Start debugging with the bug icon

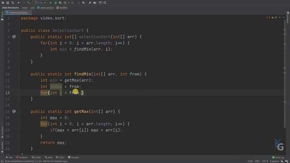point(56,3)
